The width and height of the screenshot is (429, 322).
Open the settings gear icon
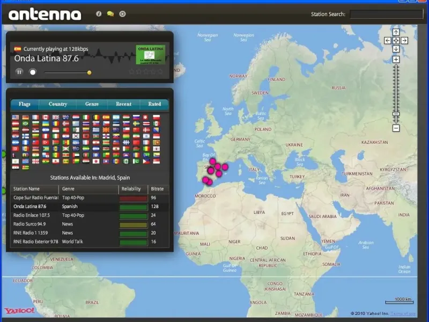click(122, 14)
